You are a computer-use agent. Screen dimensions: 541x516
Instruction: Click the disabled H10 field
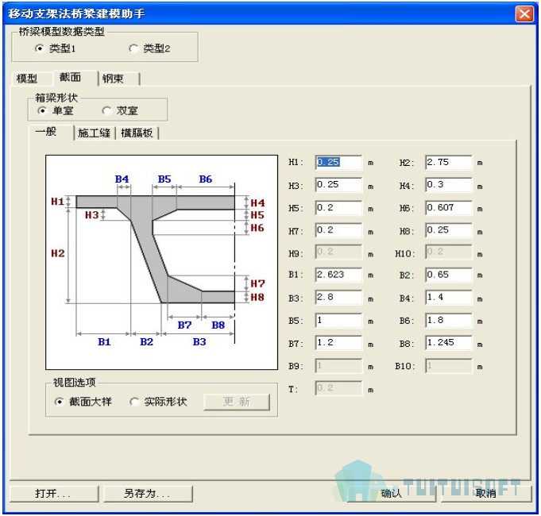449,252
